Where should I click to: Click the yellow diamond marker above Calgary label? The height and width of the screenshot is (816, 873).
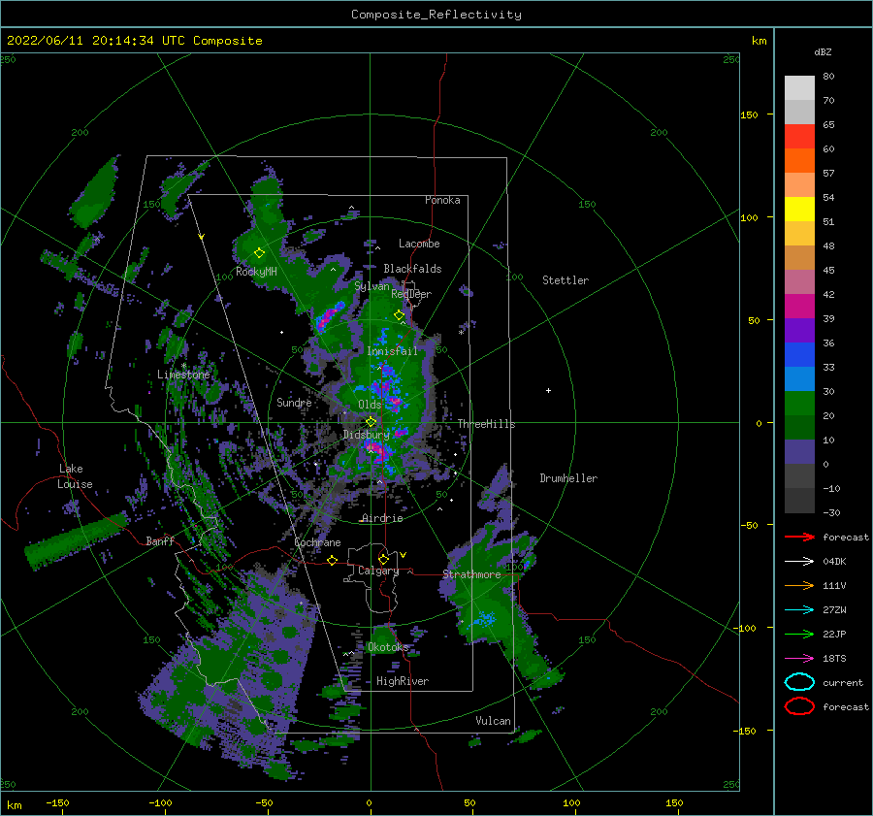tap(383, 559)
